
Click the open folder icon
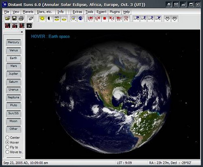click(7, 18)
